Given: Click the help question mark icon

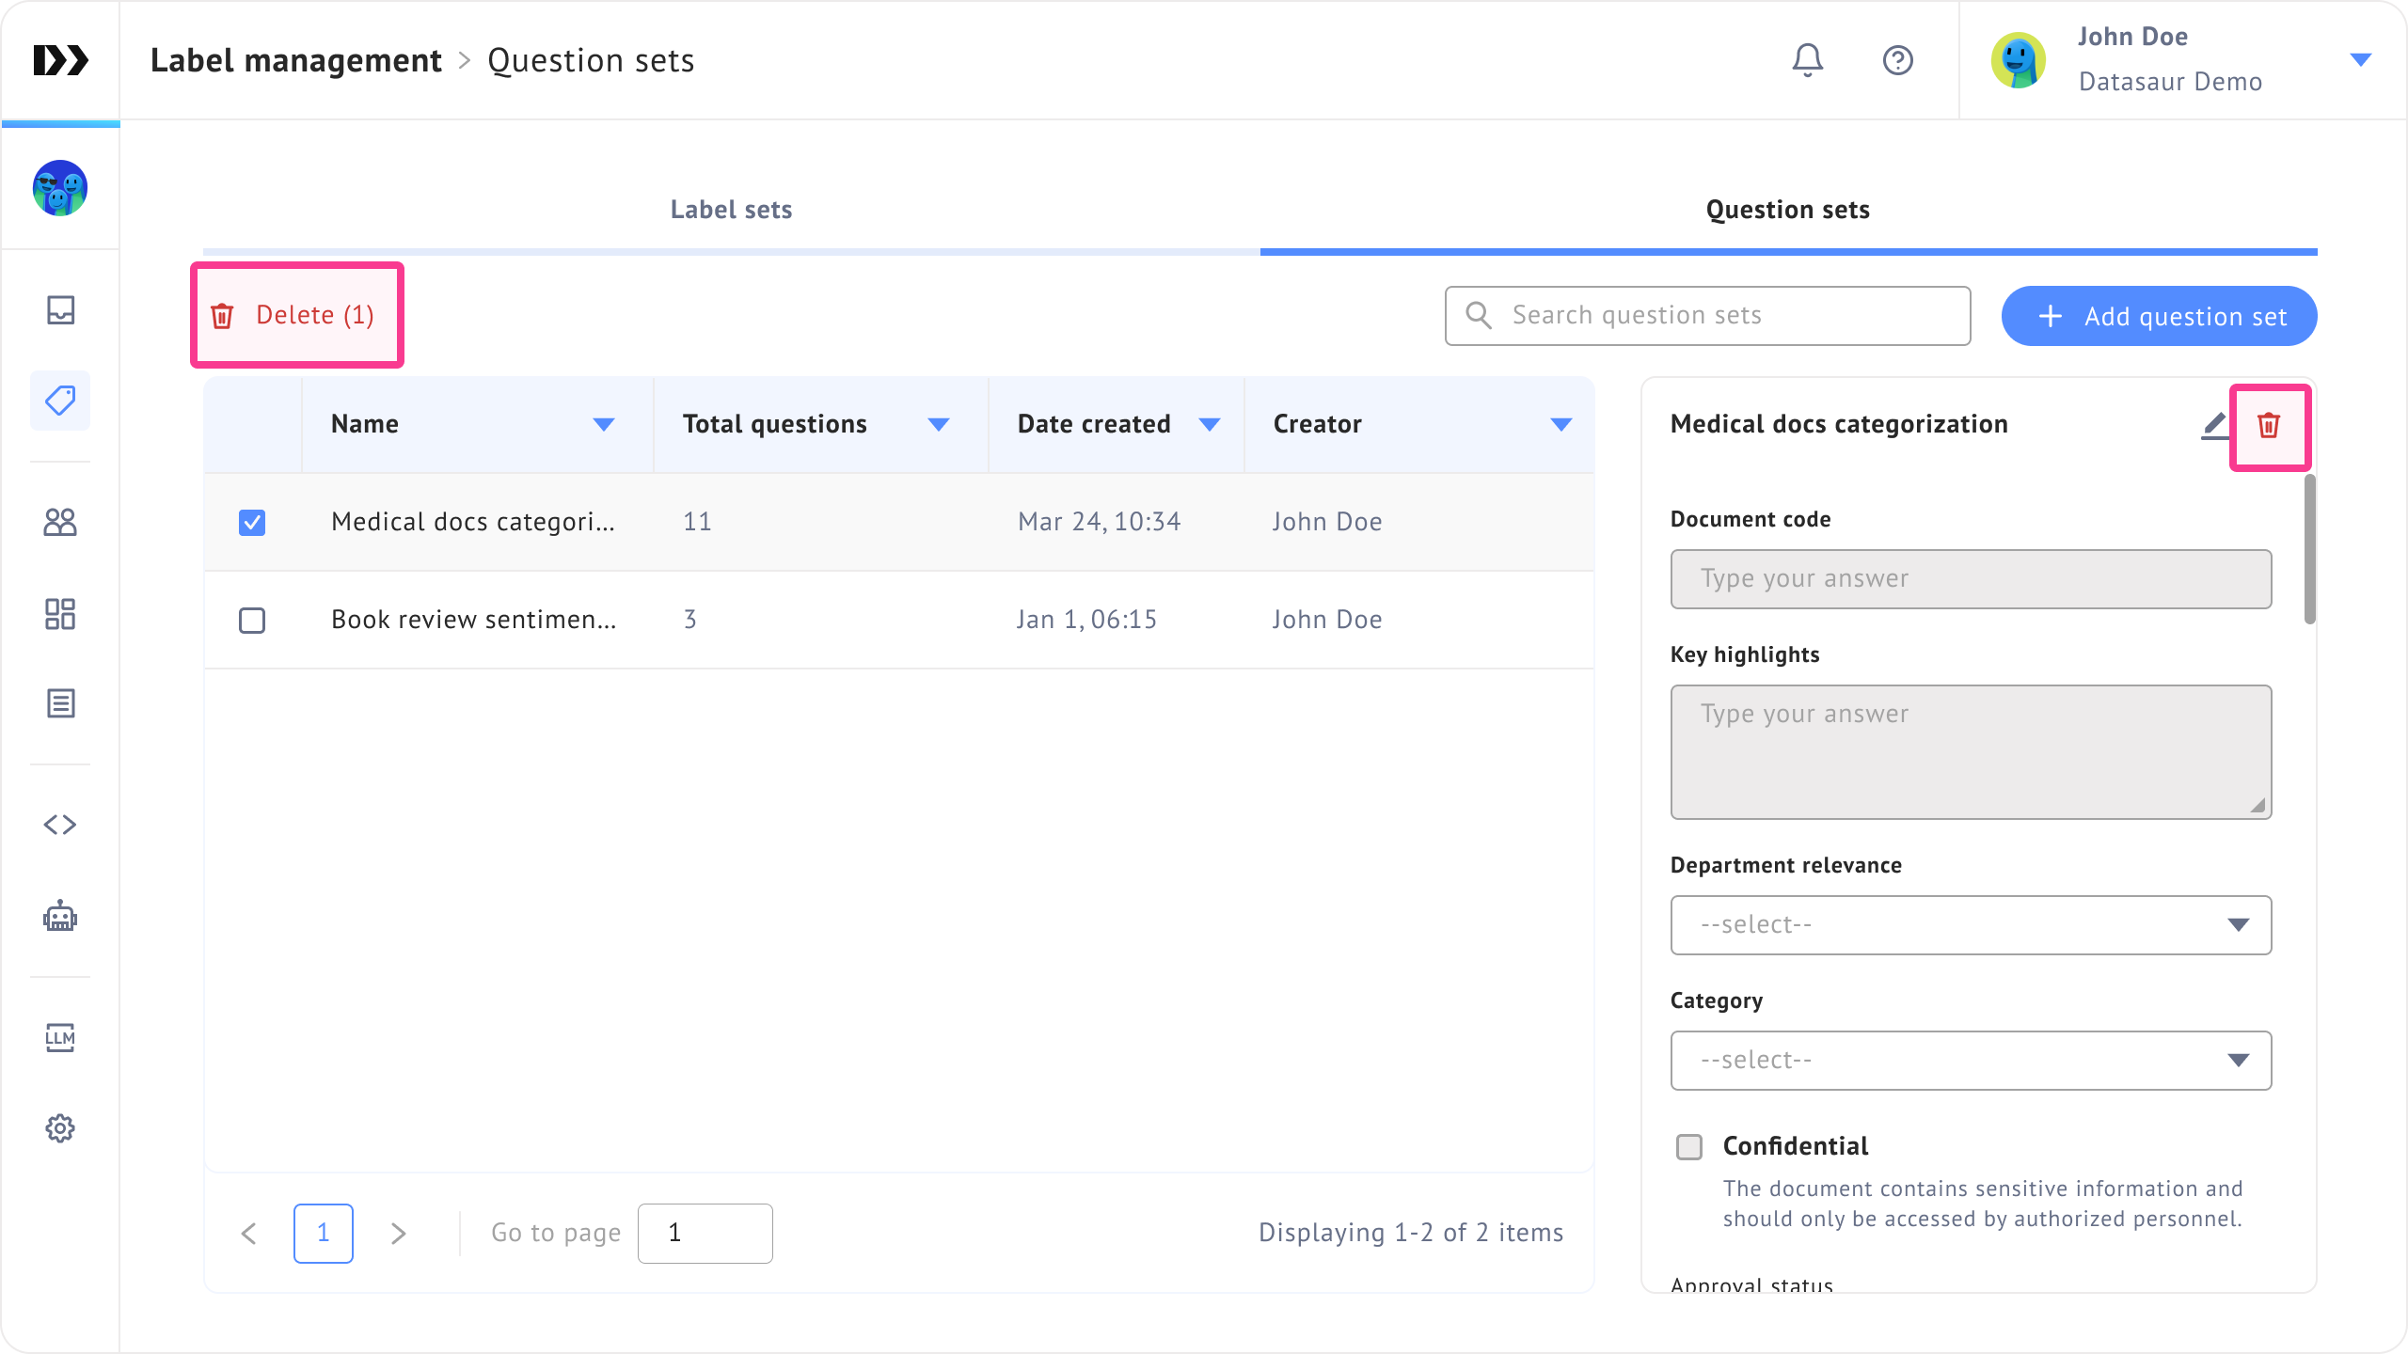Looking at the screenshot, I should pyautogui.click(x=1897, y=60).
